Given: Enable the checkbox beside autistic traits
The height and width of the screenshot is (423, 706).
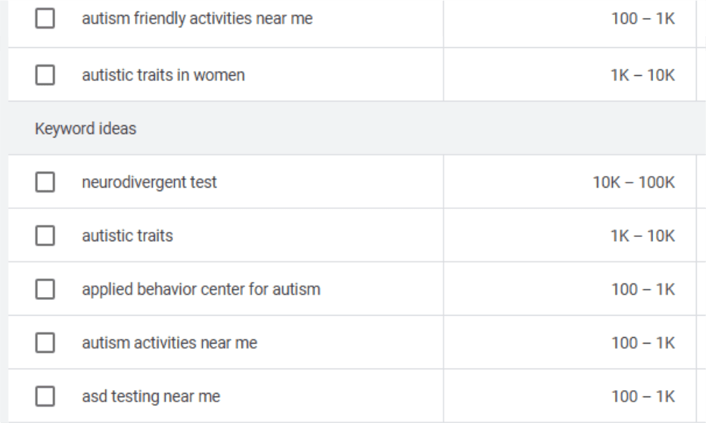Looking at the screenshot, I should pyautogui.click(x=44, y=236).
